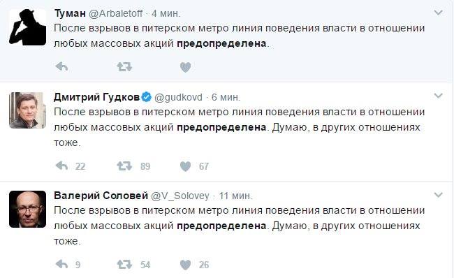Like Дмитрий Гудков's tweet with 67 likes
The image size is (454, 278).
pyautogui.click(x=185, y=166)
